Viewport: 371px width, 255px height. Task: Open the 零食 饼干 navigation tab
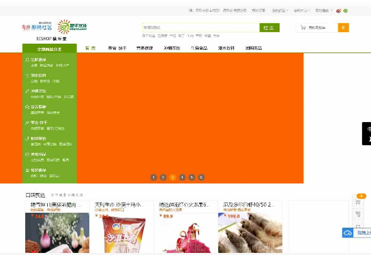(x=117, y=48)
